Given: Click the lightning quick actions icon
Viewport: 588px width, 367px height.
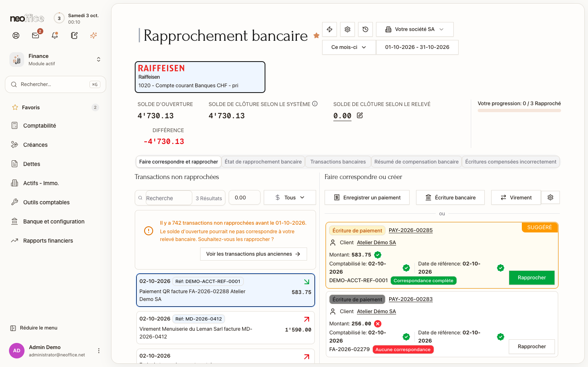Looking at the screenshot, I should 330,29.
